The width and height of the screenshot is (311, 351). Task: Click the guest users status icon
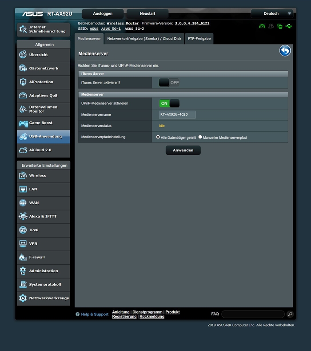click(271, 26)
